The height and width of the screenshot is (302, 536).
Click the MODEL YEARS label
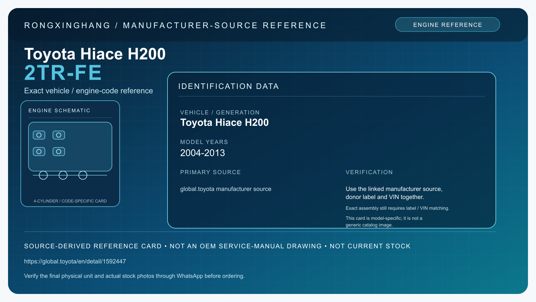(x=204, y=142)
